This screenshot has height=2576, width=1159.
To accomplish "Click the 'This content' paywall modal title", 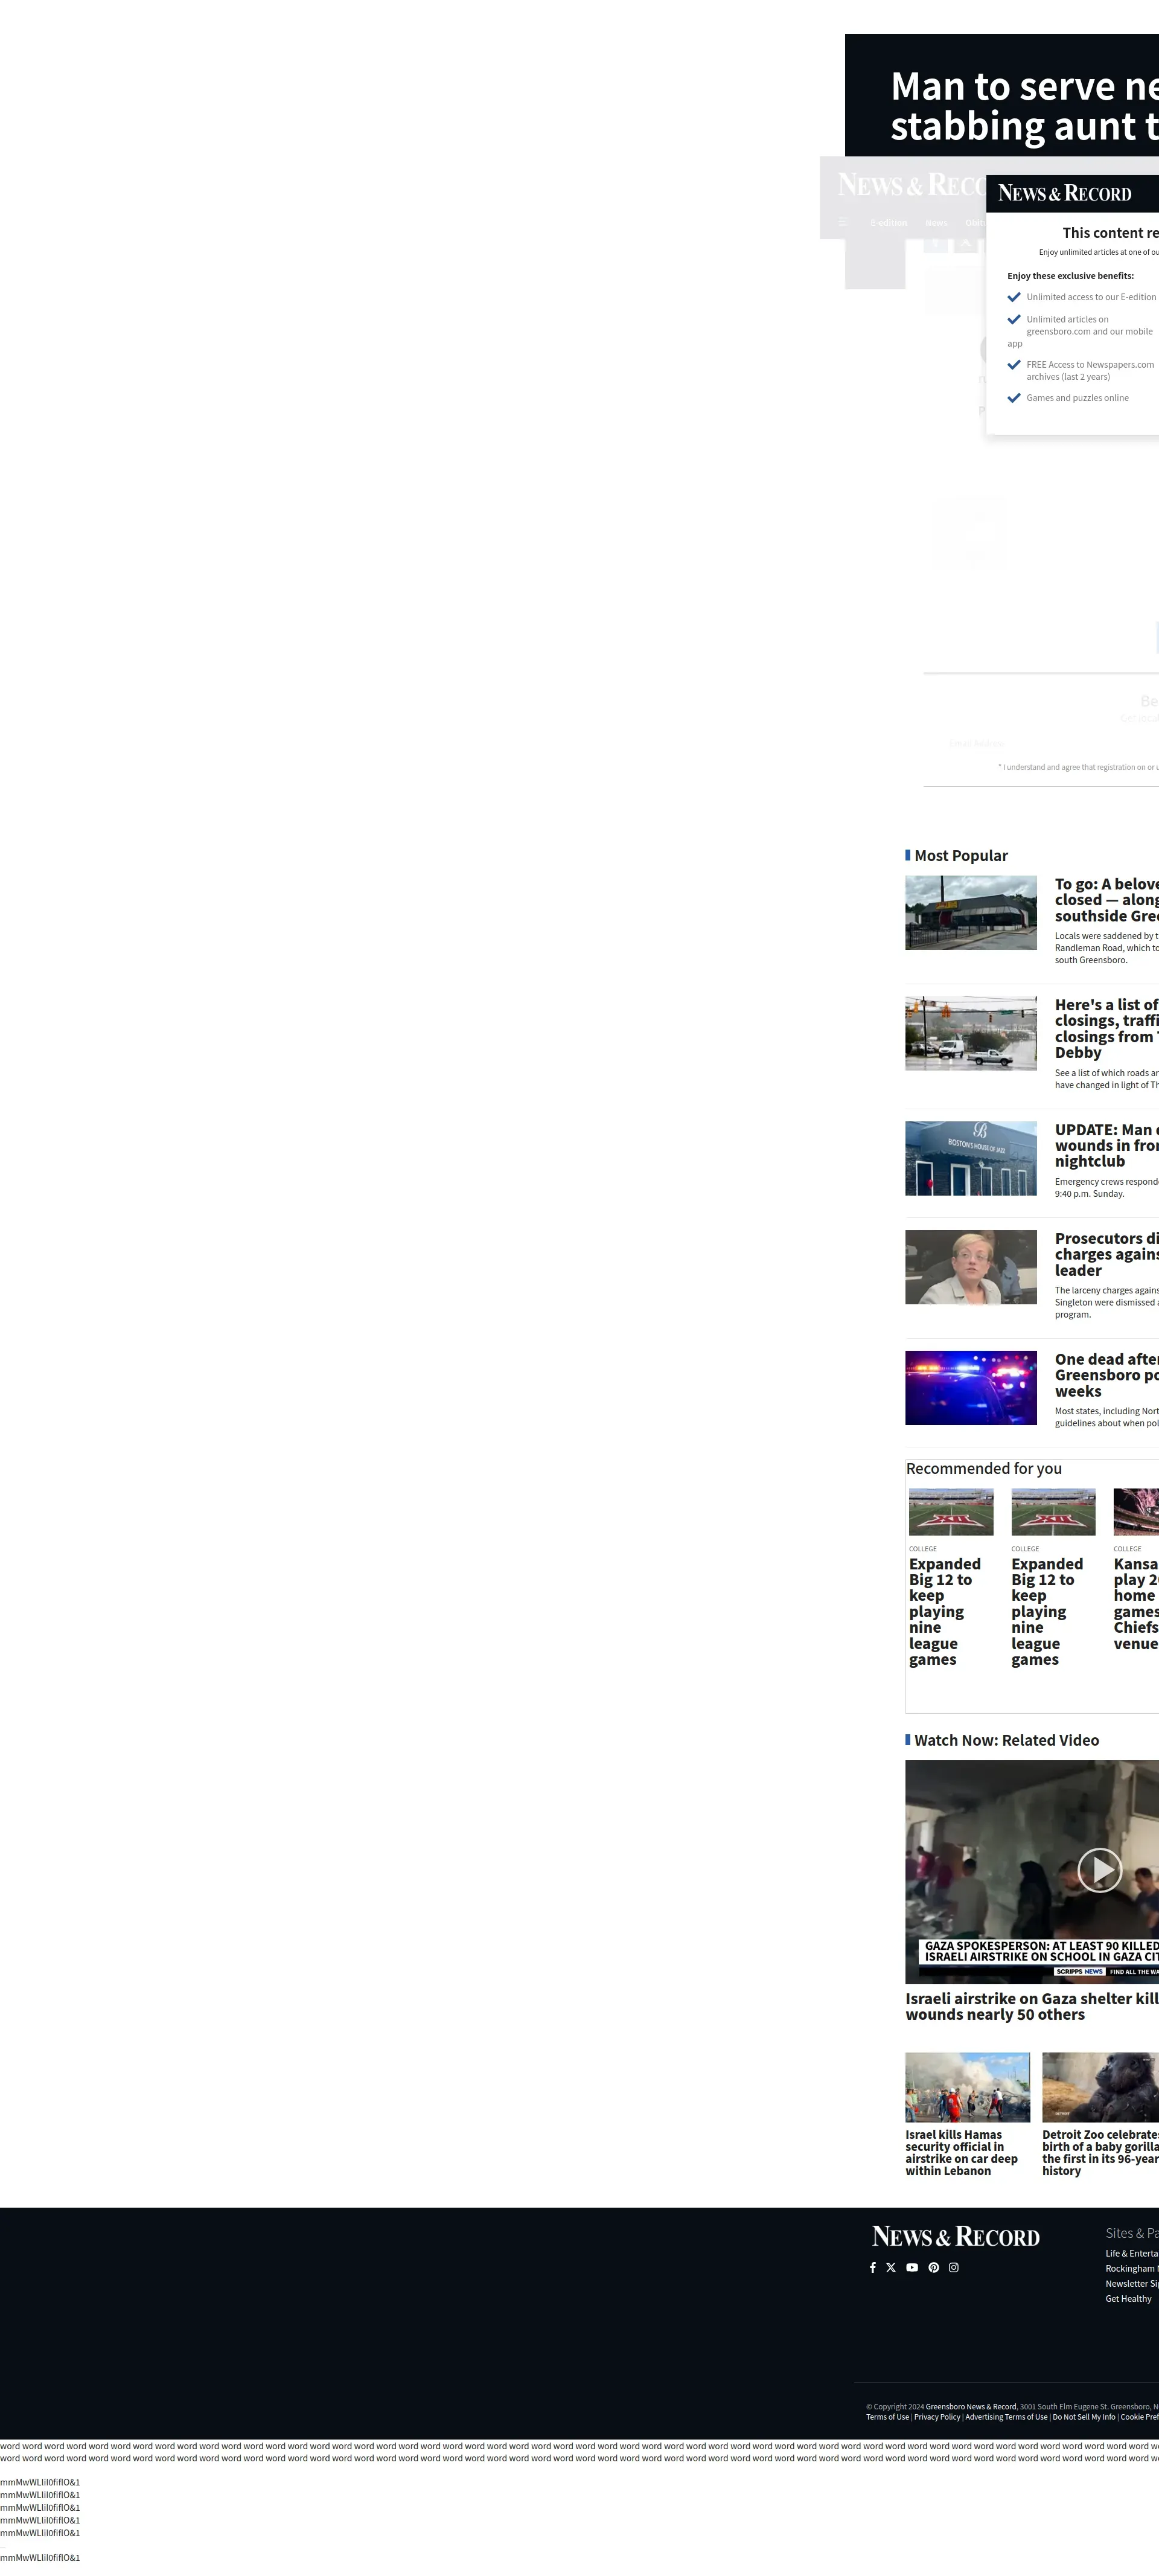I will pos(1110,233).
